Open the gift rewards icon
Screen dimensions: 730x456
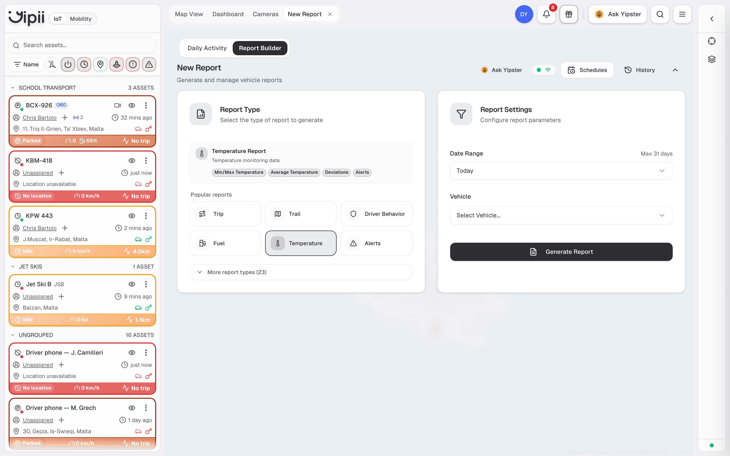[569, 14]
